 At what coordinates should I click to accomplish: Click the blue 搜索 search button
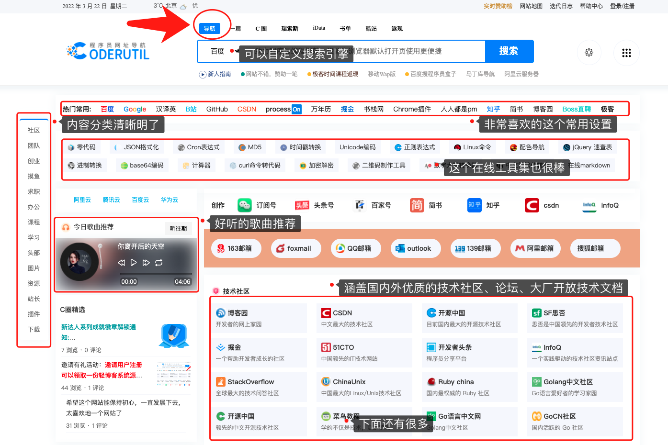(x=509, y=51)
